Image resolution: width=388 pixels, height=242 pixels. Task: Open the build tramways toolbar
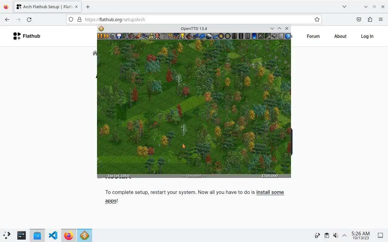pyautogui.click(x=247, y=36)
